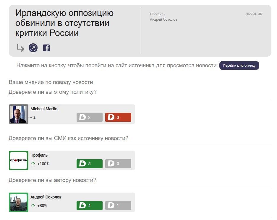Image resolution: width=277 pixels, height=220 pixels.
Task: Click the green trust thumb for Андрей Соколов
Action: (89, 206)
